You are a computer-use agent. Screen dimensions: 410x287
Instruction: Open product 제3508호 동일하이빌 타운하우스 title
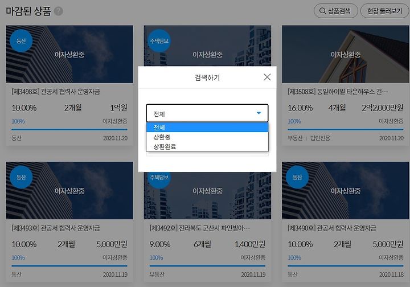point(338,92)
